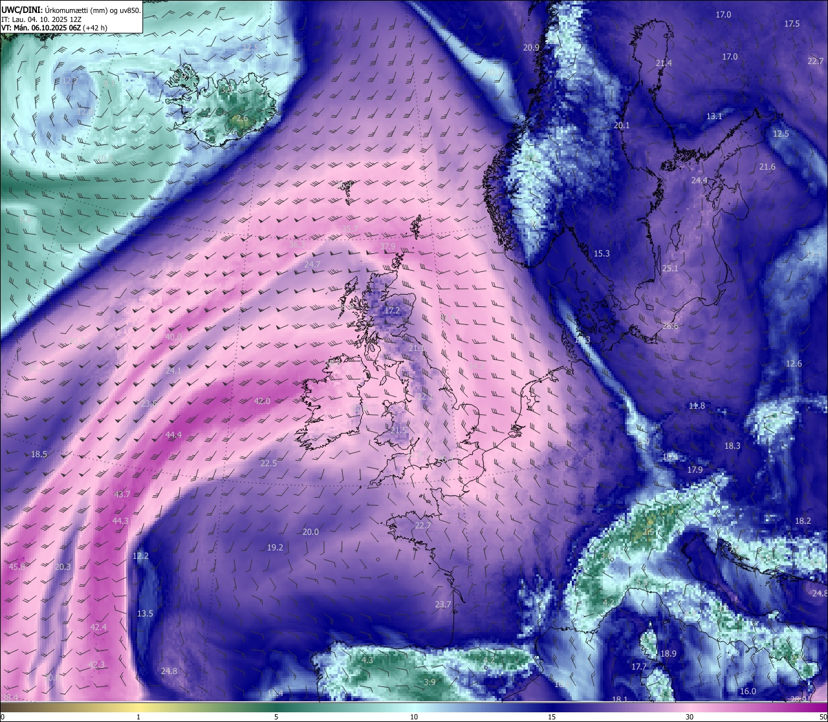The image size is (828, 722).
Task: Click the 24.4 value label
Action: [699, 181]
